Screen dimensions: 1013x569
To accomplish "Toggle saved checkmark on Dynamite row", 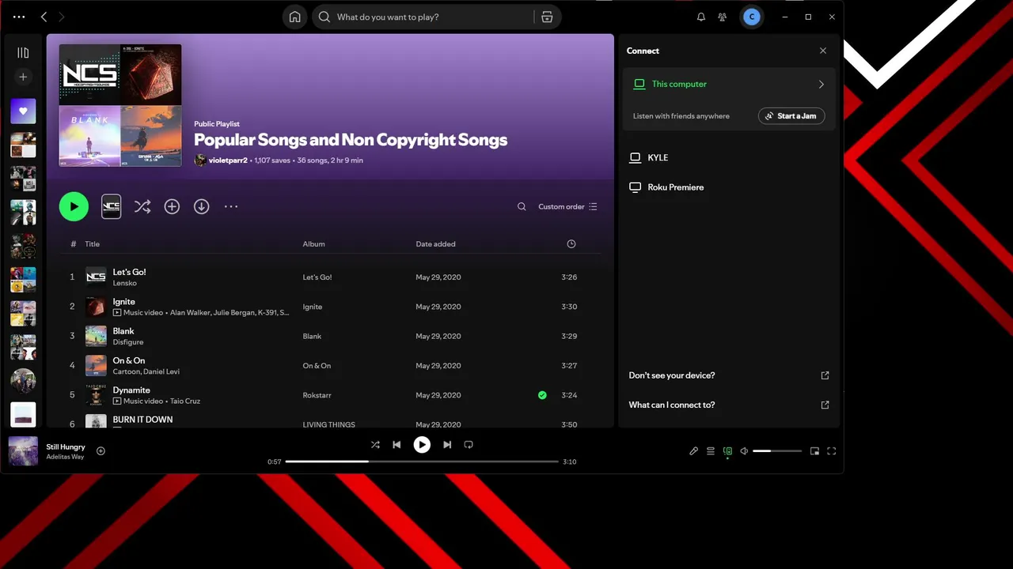I will pos(542,395).
